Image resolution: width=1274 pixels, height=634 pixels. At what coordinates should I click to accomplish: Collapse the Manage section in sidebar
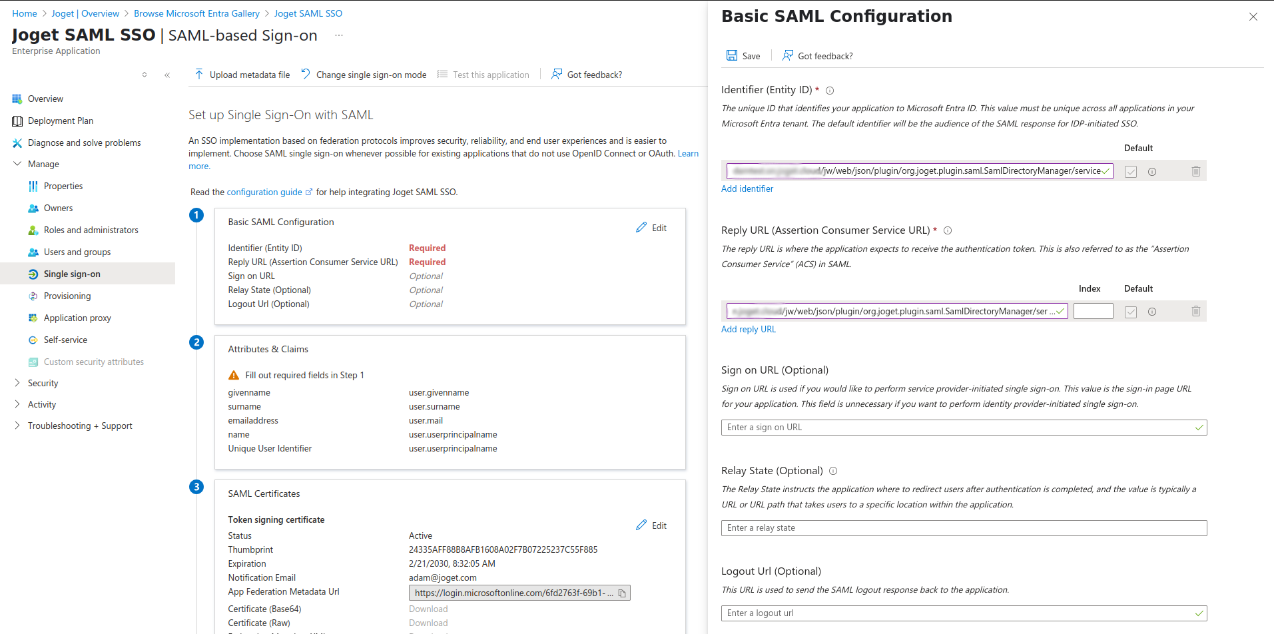tap(17, 164)
